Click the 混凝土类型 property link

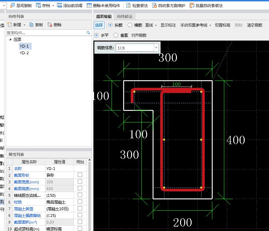coord(24,209)
